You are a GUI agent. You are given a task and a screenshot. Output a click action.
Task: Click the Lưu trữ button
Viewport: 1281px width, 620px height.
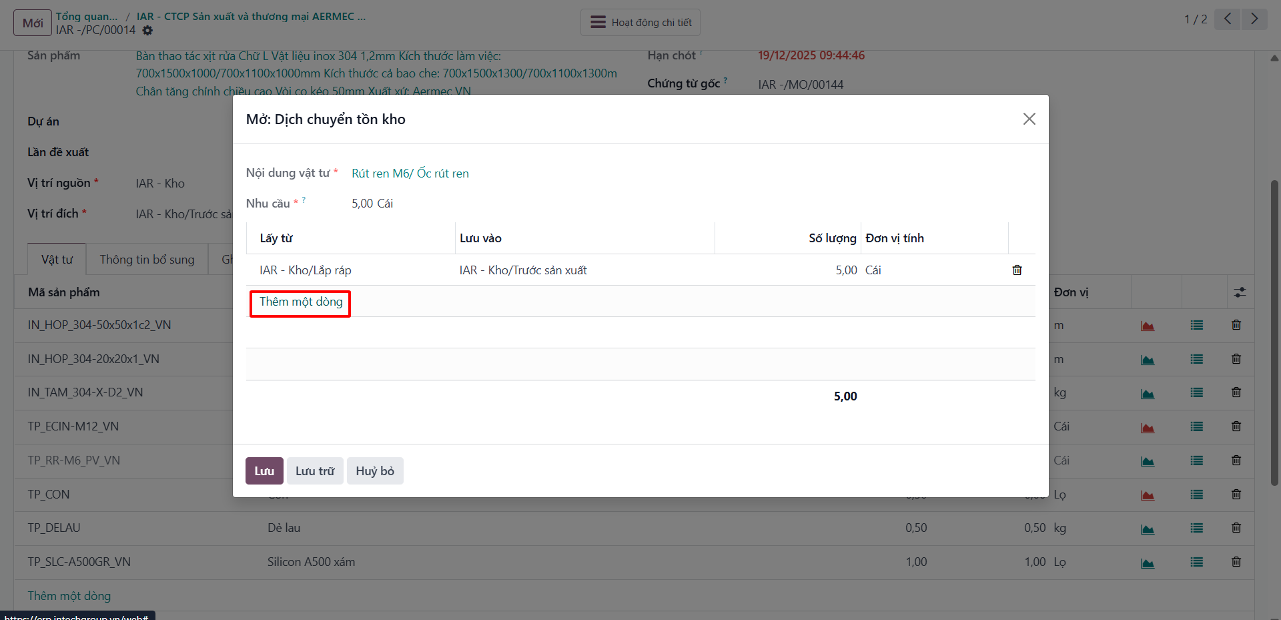(315, 471)
